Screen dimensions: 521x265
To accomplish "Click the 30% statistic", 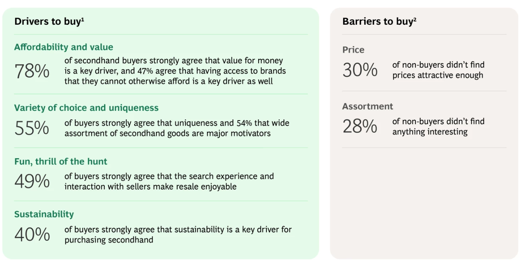I will (x=360, y=70).
